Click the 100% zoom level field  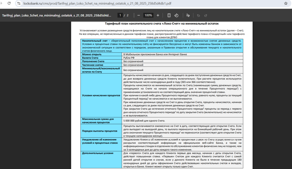point(148,15)
